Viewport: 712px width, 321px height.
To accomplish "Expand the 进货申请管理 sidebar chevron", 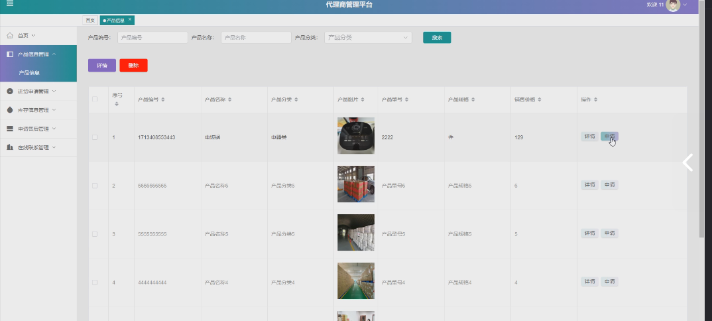I will pos(54,92).
